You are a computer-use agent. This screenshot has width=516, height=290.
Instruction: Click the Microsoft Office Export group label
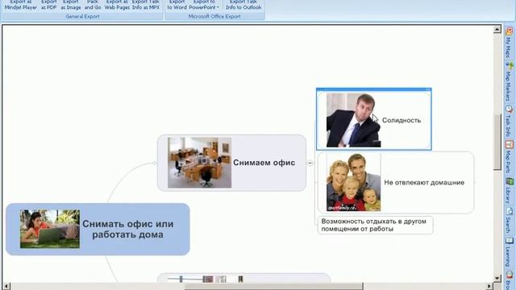[x=214, y=16]
